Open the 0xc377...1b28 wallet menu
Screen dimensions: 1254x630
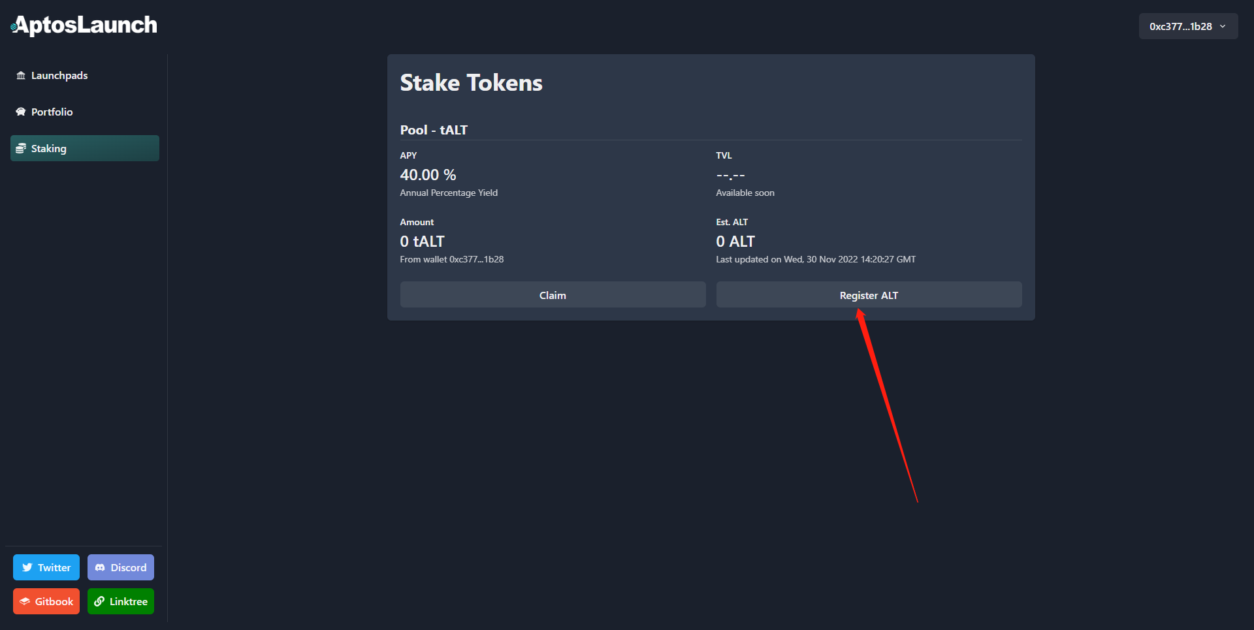pos(1180,27)
